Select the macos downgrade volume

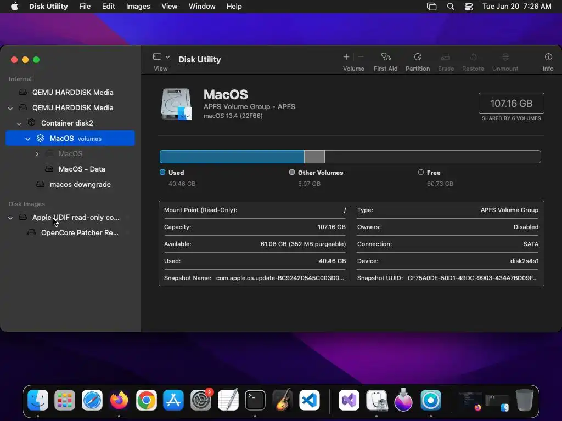click(x=80, y=184)
